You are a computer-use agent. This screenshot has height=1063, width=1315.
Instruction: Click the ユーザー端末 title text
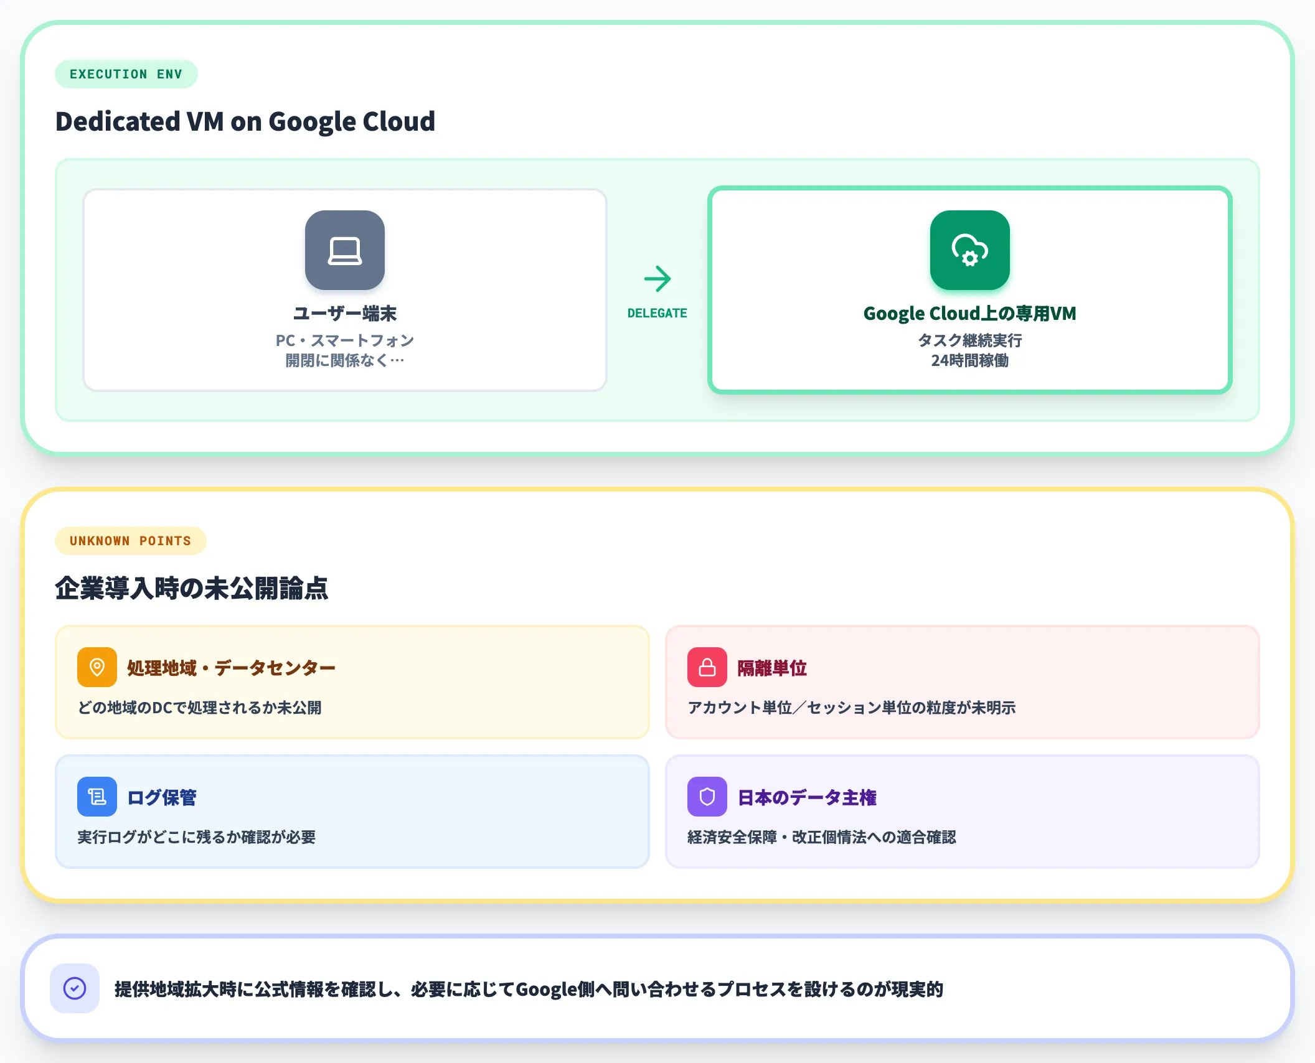click(x=345, y=313)
